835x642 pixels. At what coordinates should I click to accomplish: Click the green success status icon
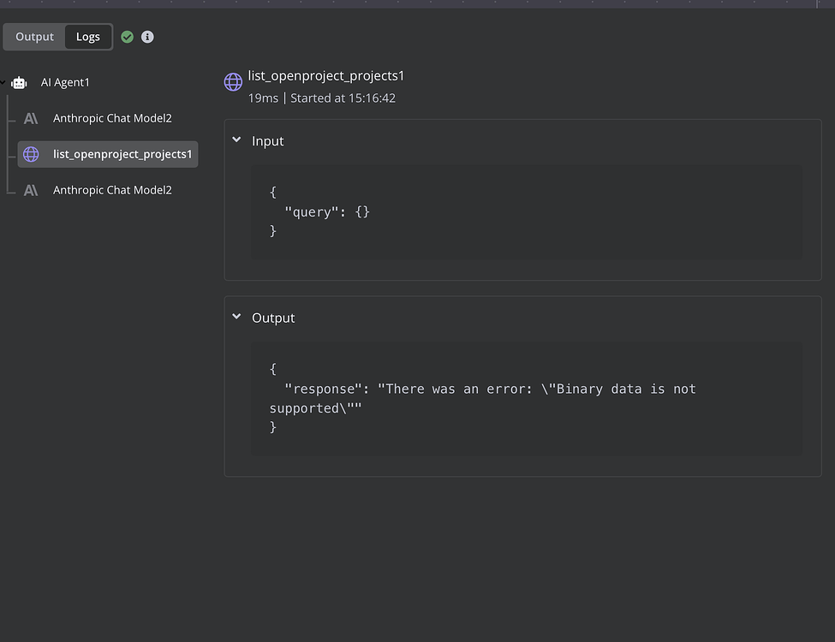[127, 37]
